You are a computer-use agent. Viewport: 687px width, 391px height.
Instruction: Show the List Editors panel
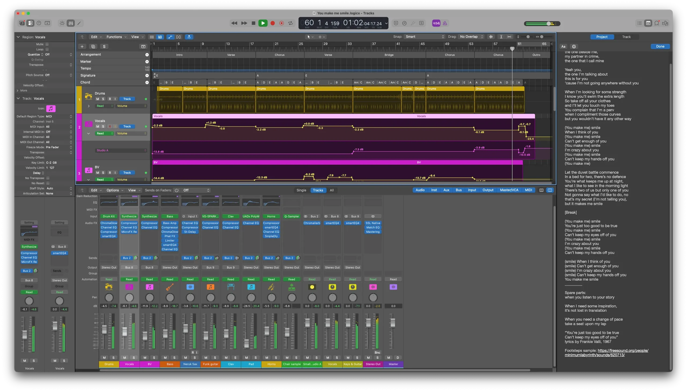click(x=640, y=23)
